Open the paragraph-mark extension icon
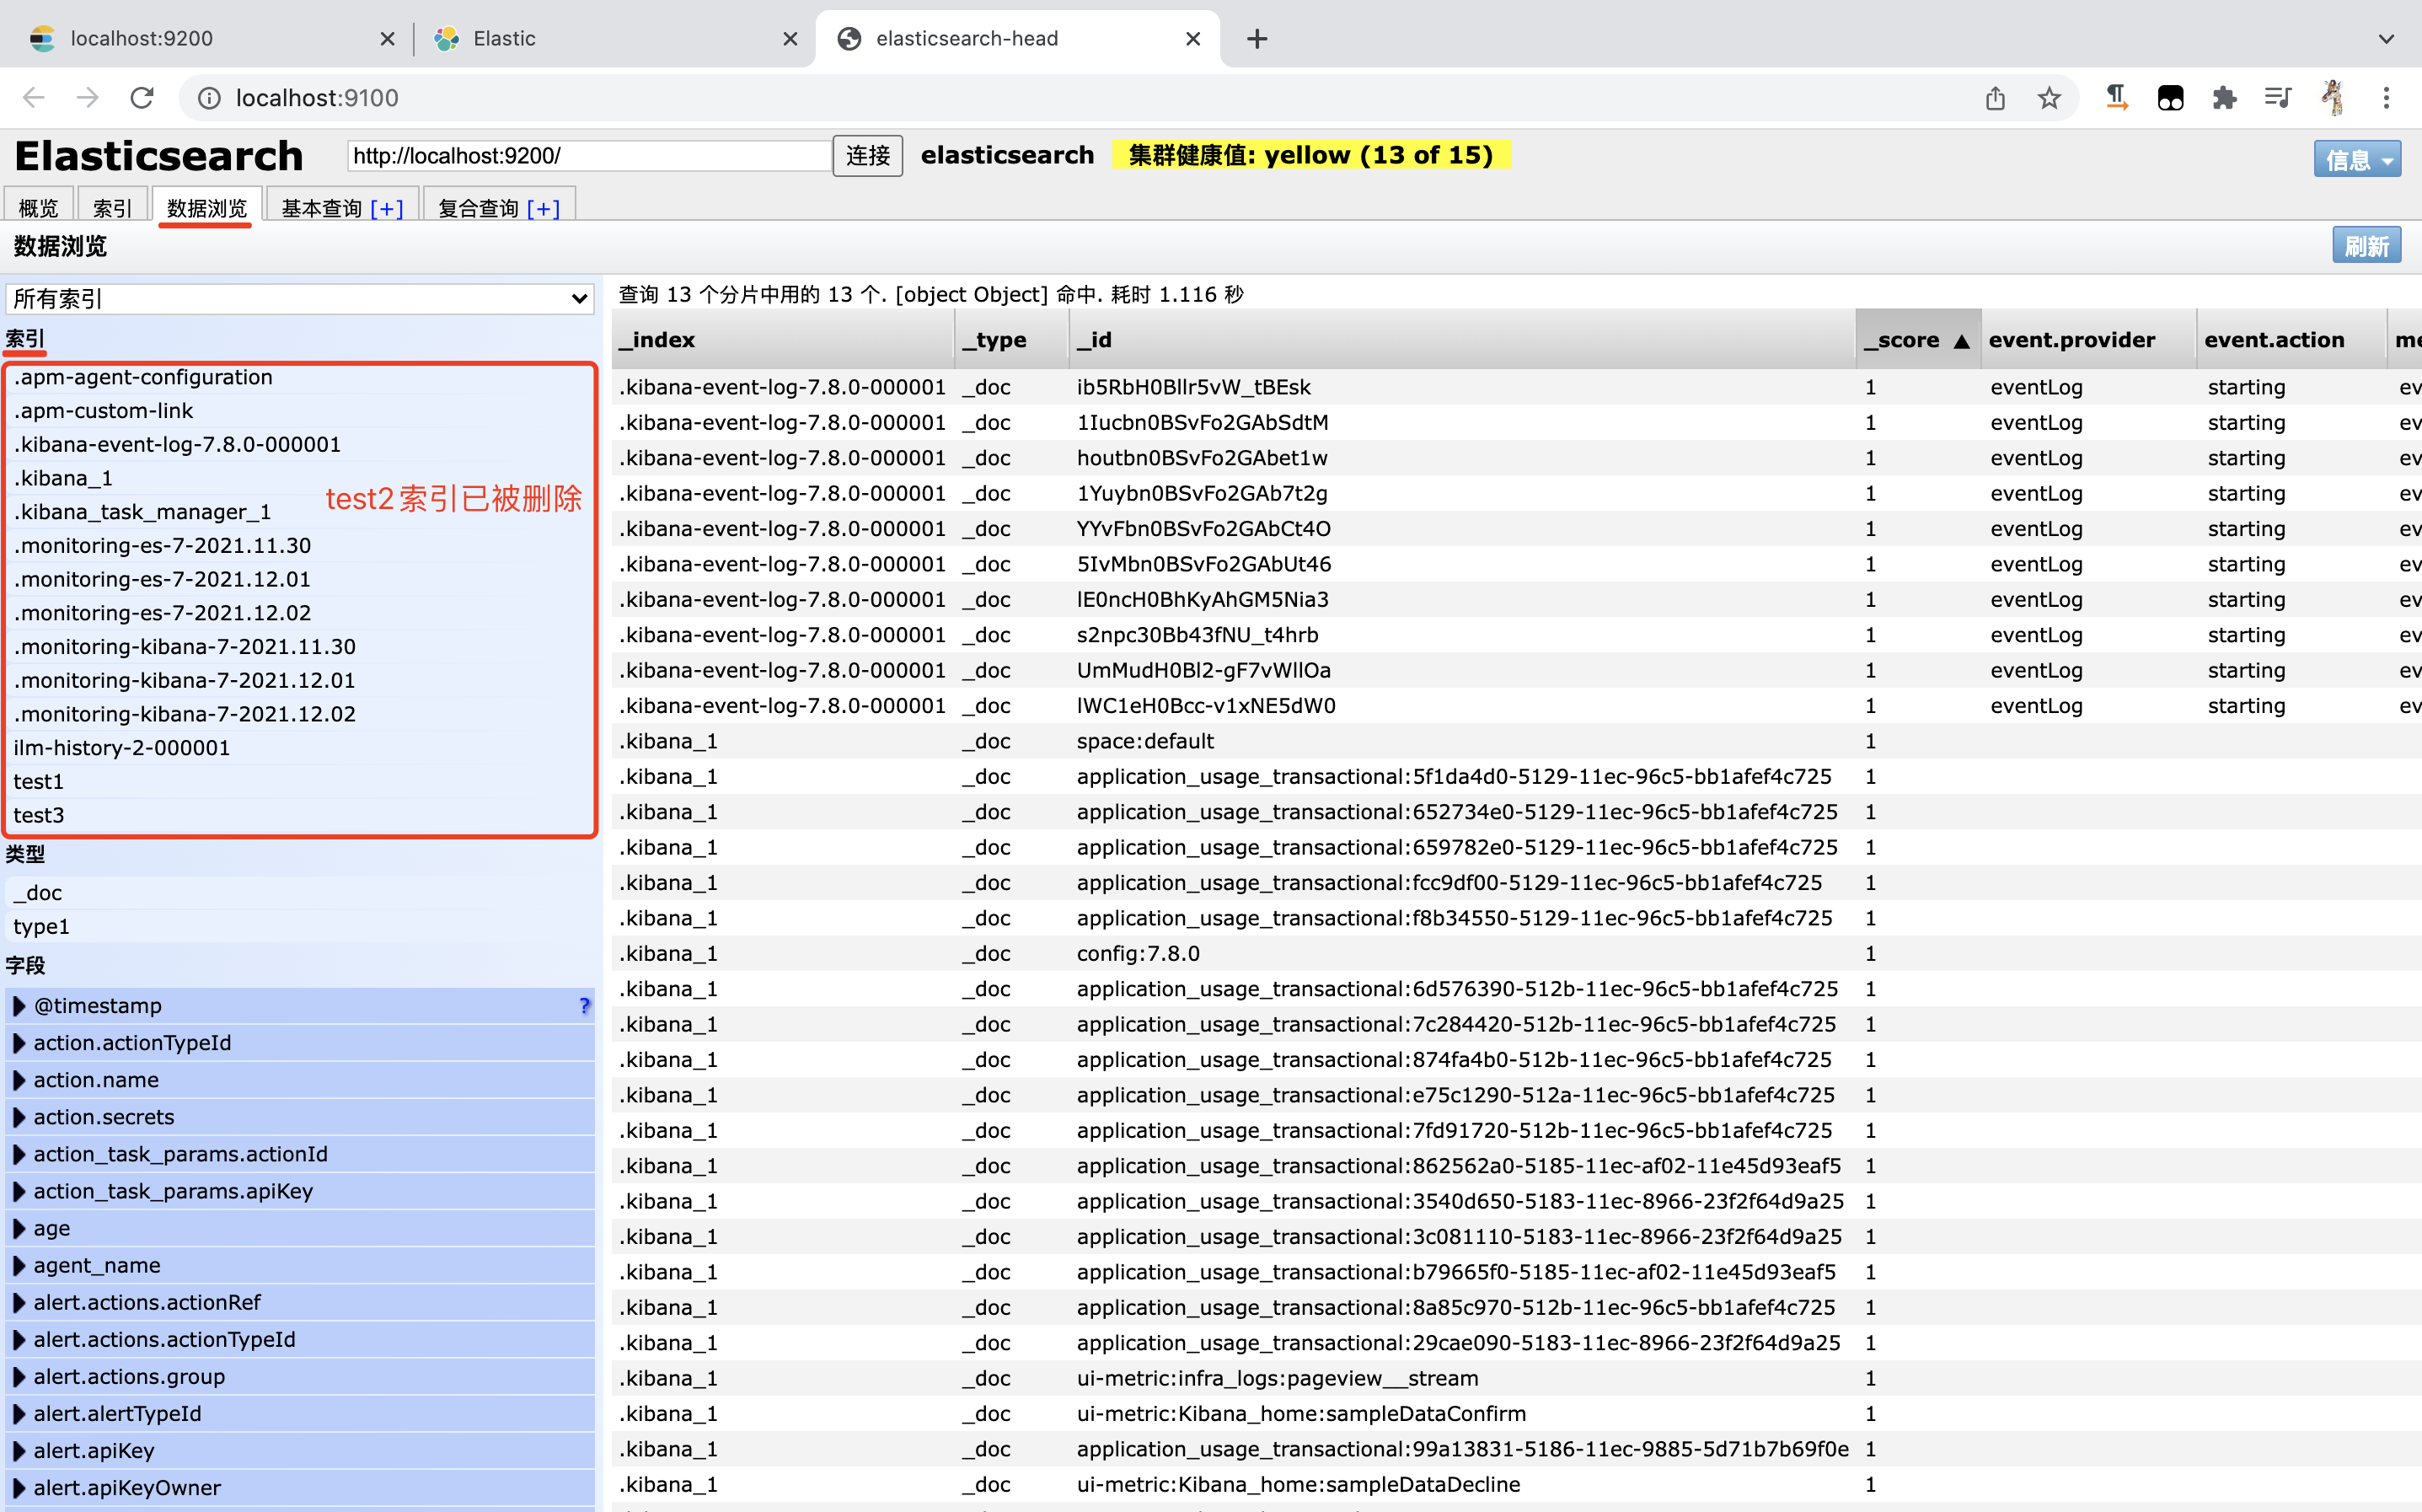The height and width of the screenshot is (1512, 2422). (2117, 97)
